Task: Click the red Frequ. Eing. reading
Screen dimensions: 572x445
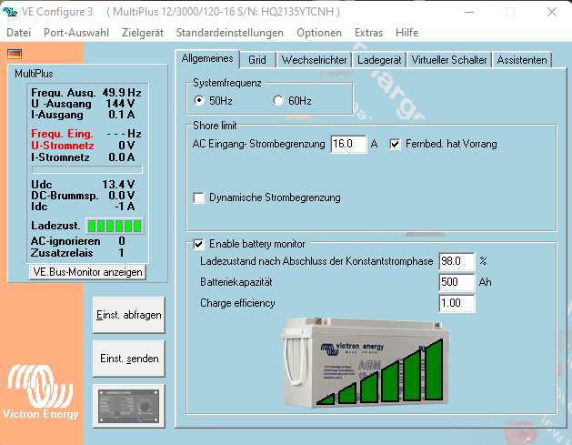Action: 86,134
